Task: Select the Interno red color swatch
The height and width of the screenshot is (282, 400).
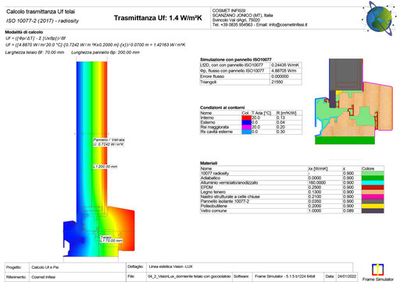Action: point(246,118)
